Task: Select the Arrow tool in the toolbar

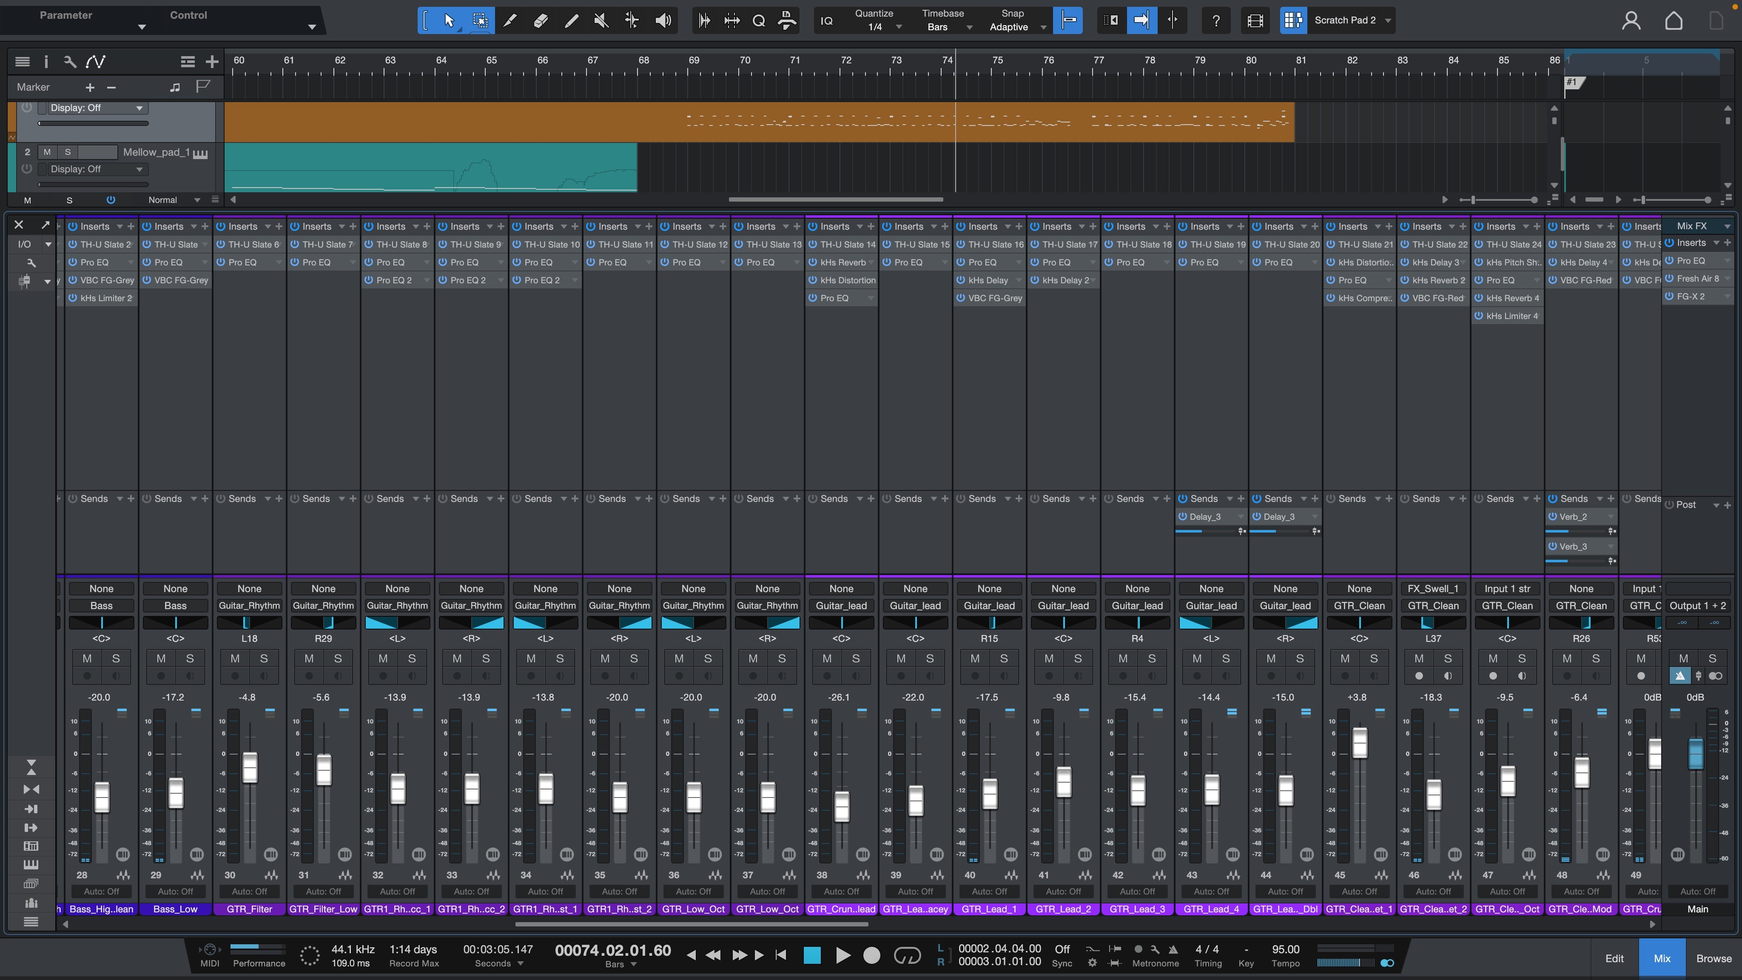Action: point(448,20)
